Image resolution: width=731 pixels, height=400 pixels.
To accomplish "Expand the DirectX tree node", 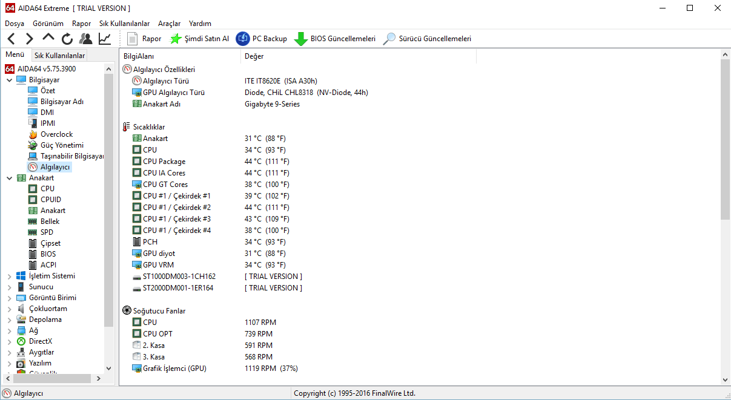I will 9,341.
